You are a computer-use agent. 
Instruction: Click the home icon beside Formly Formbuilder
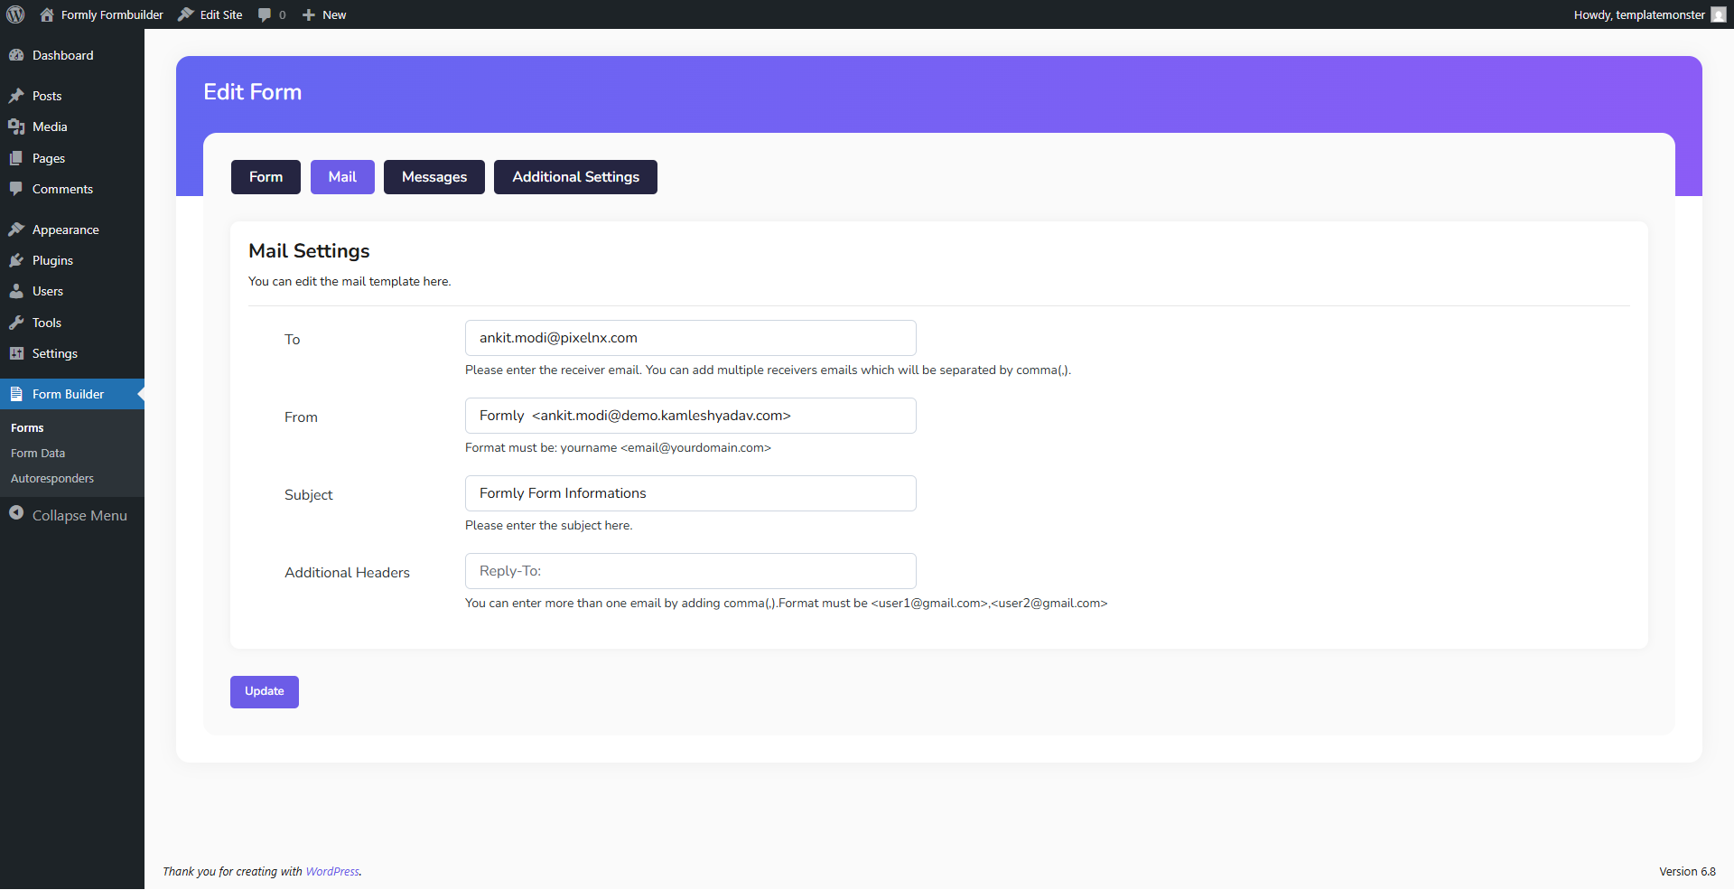(47, 14)
